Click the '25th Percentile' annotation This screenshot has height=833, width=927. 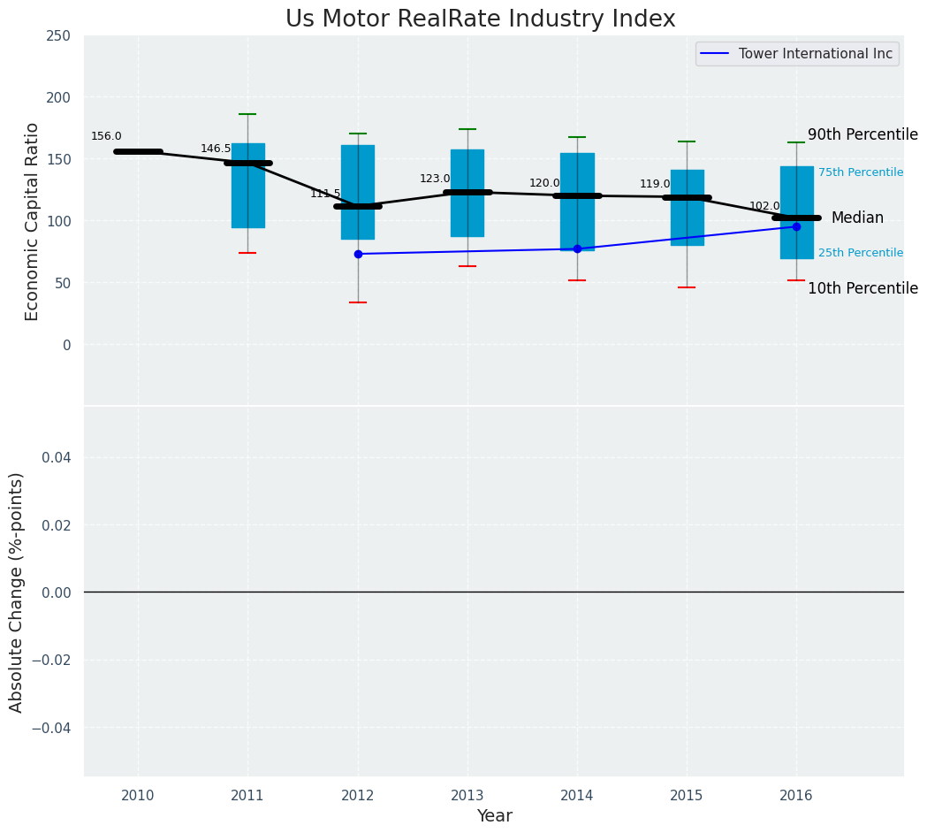pos(860,253)
